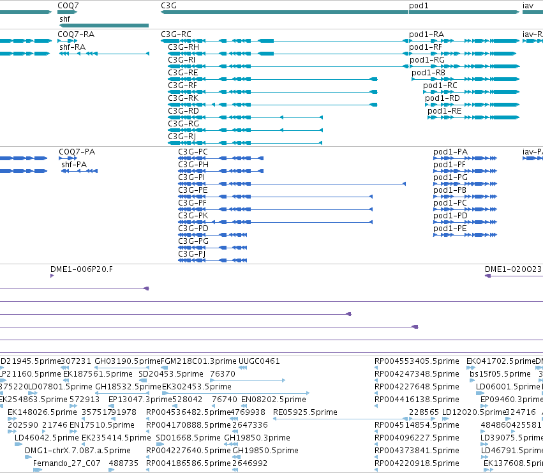543x473 pixels.
Task: Open the C3G-PC coding sequence
Action: [193, 152]
